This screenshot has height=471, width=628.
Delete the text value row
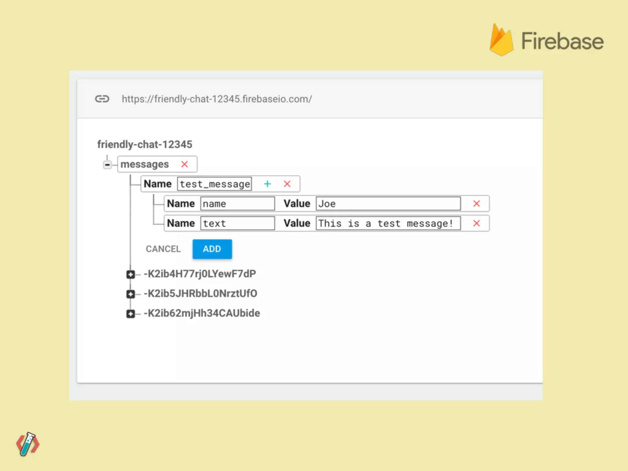[476, 223]
